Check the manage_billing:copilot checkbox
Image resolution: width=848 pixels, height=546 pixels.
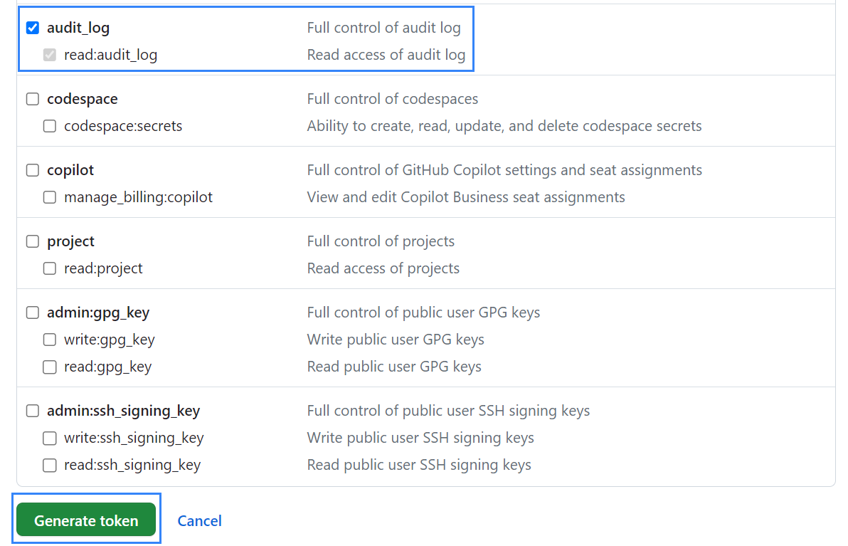click(x=50, y=197)
